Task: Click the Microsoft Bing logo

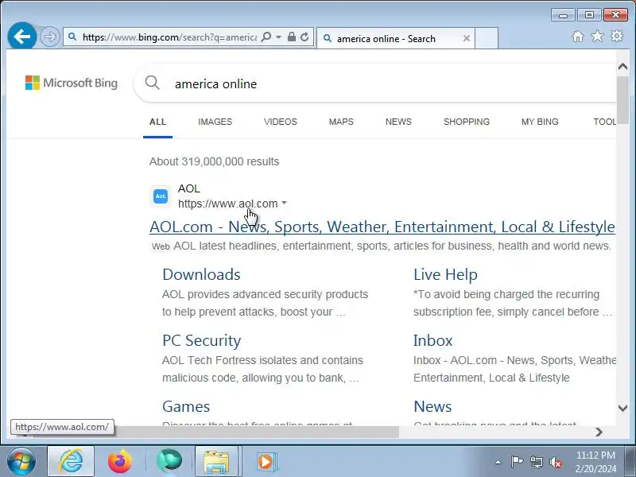Action: [x=72, y=83]
